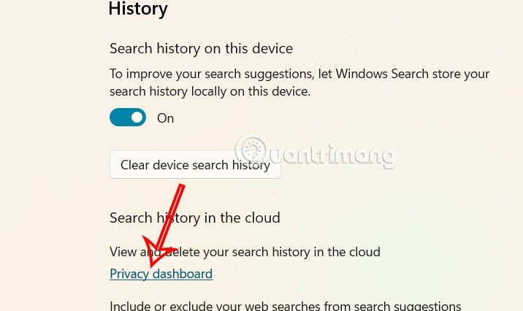
Task: Click the word "Clear" on the history button
Action: click(x=134, y=165)
